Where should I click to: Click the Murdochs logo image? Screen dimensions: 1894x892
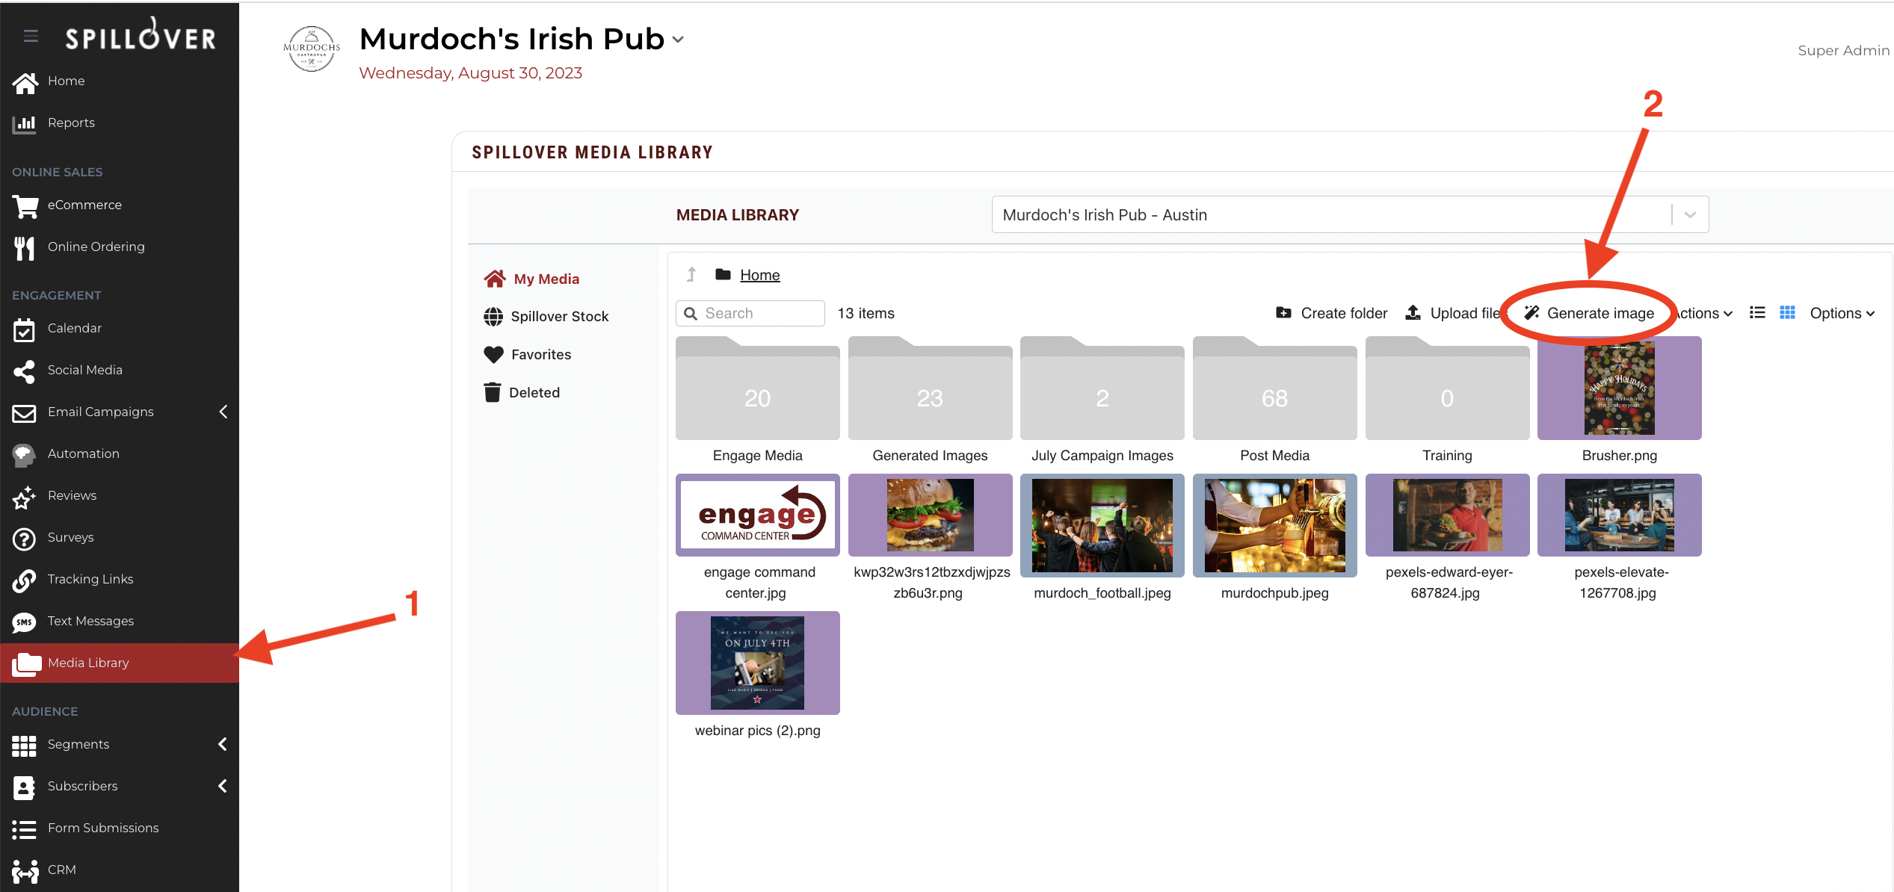click(312, 49)
